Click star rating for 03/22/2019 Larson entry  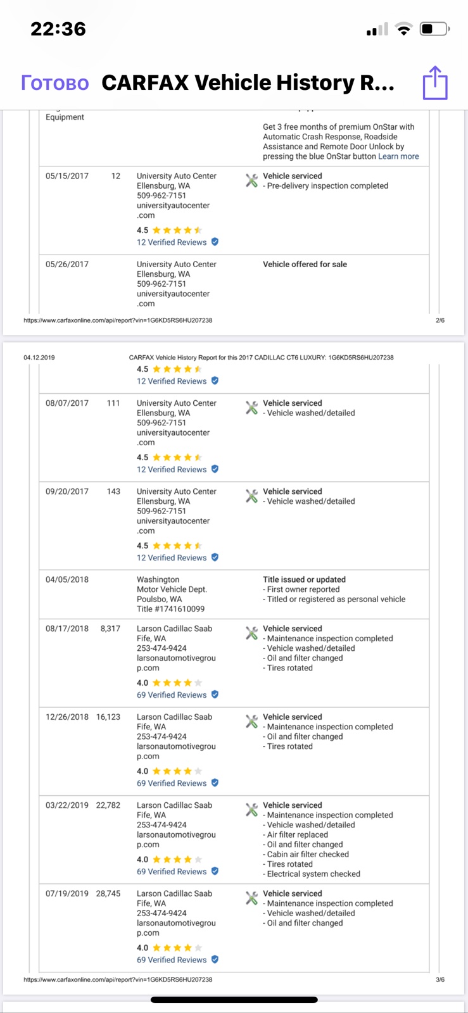click(177, 860)
